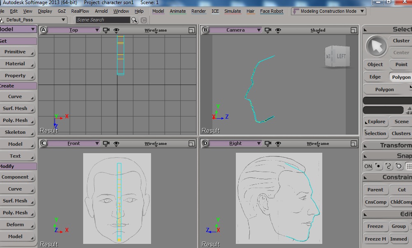Open the Top view selector dropdown
412x248 pixels.
(74, 30)
